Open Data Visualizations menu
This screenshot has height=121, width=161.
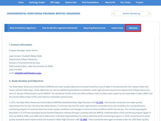click(90, 2)
